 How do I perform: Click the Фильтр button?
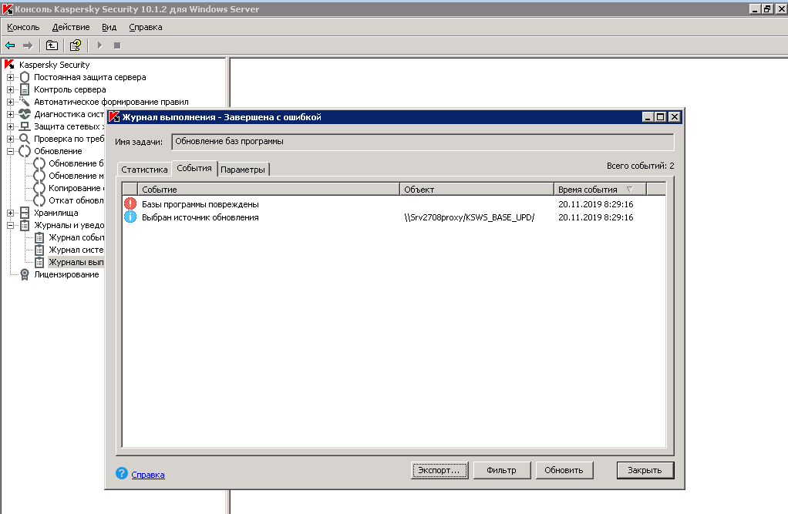coord(501,470)
